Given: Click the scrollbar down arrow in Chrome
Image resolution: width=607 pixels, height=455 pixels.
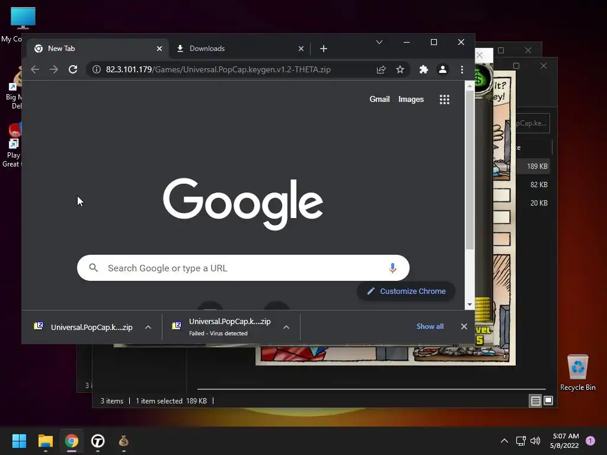Looking at the screenshot, I should point(469,304).
